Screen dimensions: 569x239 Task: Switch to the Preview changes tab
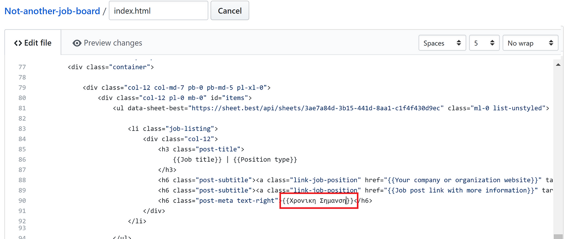click(107, 43)
